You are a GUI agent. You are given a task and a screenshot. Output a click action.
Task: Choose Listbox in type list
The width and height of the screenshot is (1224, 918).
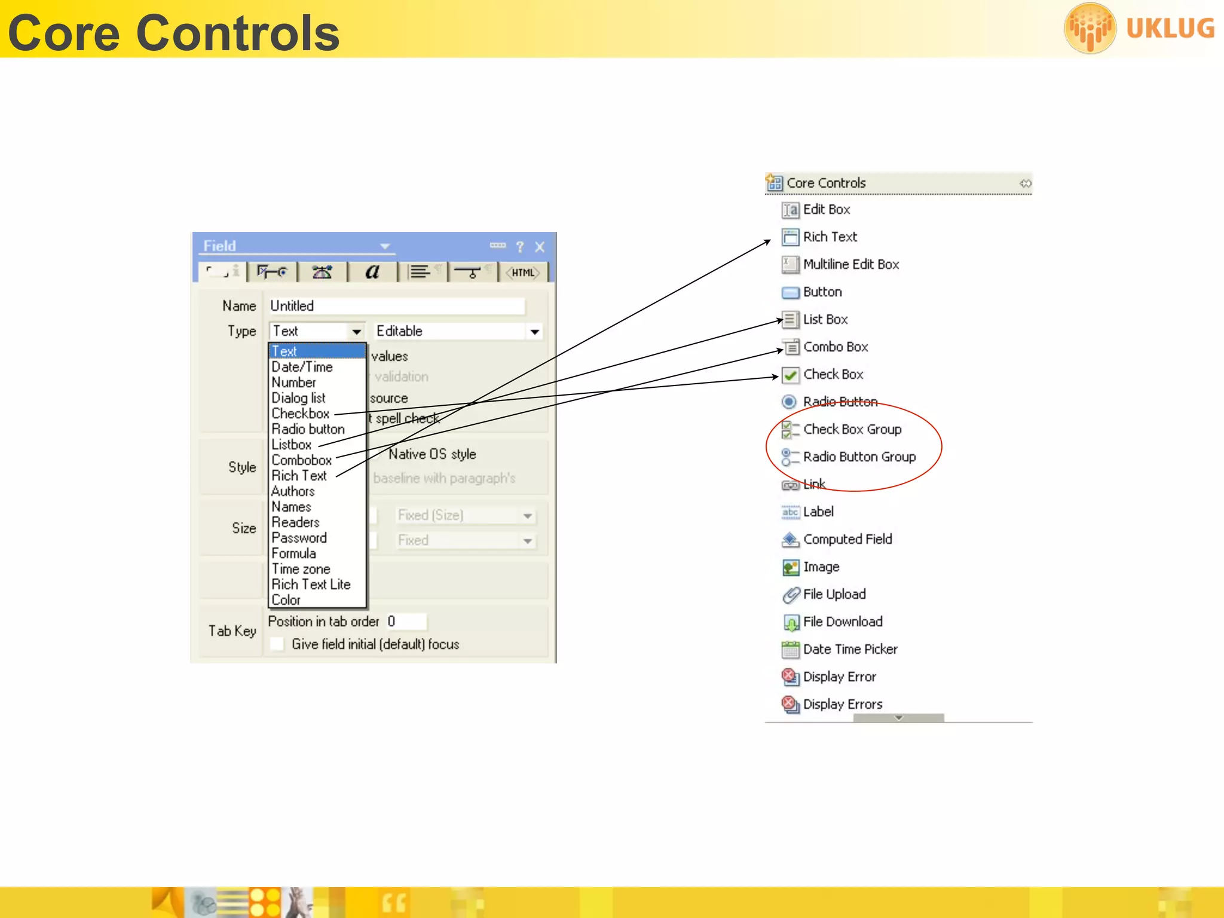pos(292,445)
